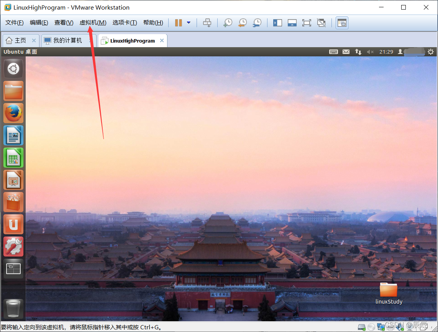Open System Settings from launcher
The height and width of the screenshot is (332, 438).
[x=13, y=247]
